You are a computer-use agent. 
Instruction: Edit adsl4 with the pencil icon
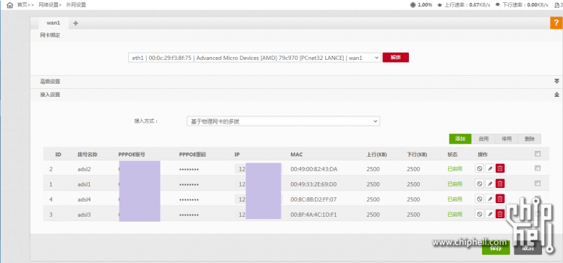(489, 199)
